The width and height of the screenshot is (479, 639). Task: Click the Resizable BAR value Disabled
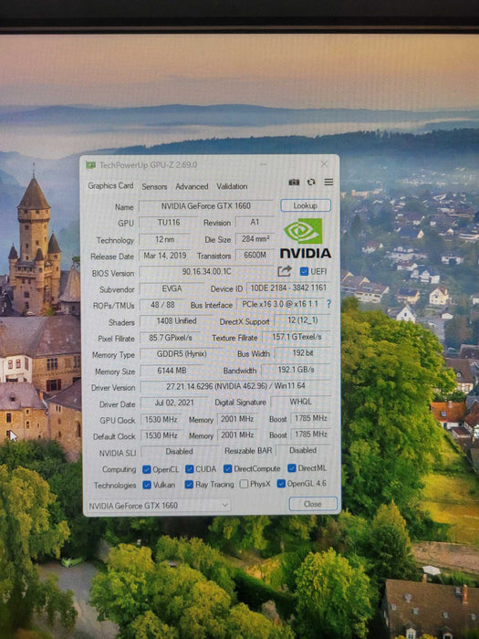303,450
